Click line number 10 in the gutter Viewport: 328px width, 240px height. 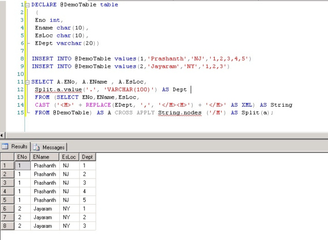tap(20, 74)
